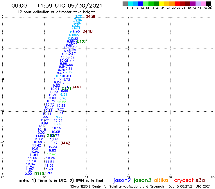Image resolution: width=215 pixels, height=189 pixels.
Task: Click the longitude axis label 90
Action: (x=213, y=177)
